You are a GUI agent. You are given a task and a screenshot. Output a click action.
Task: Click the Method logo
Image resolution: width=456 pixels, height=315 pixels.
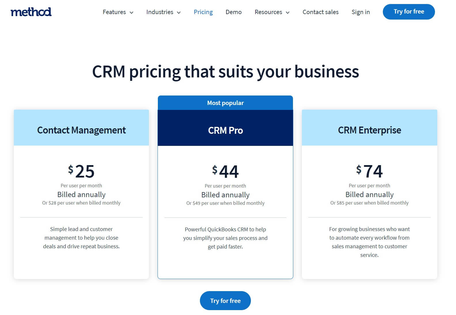pyautogui.click(x=31, y=12)
